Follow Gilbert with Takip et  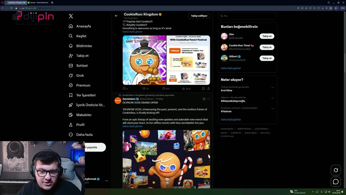(x=267, y=58)
